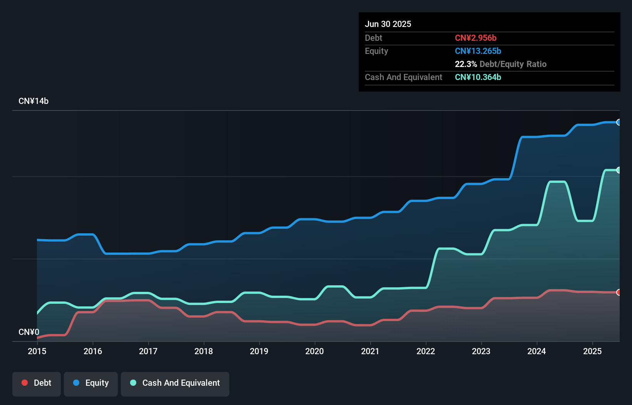The height and width of the screenshot is (405, 632).
Task: Select the 2017 x-axis label
Action: pos(148,351)
